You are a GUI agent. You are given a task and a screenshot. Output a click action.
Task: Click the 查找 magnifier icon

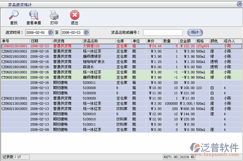[14, 15]
